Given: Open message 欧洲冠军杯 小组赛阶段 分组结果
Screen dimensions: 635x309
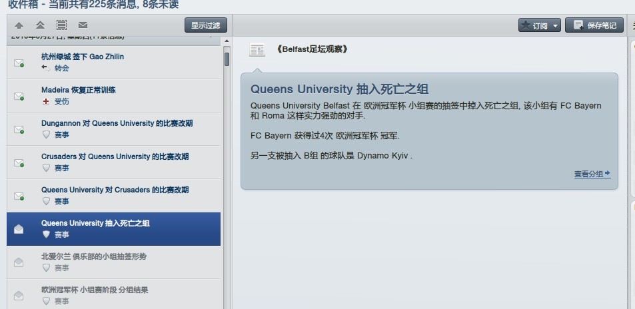Looking at the screenshot, I should pos(114,294).
